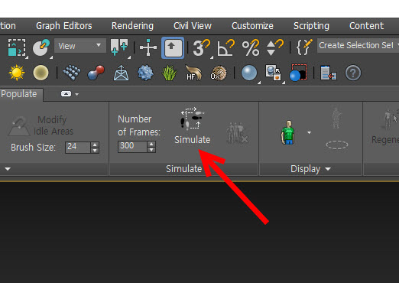Screen dimensions: 399x283
Task: Click the wireframe pyramid tower icon
Action: coord(121,73)
